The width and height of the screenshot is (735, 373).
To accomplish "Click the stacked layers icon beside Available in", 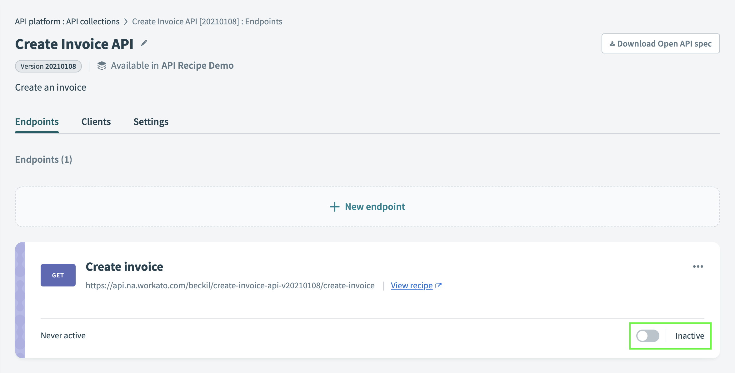I will 102,66.
